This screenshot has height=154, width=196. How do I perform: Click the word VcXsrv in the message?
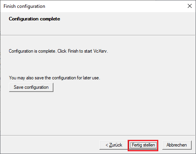click(100, 51)
